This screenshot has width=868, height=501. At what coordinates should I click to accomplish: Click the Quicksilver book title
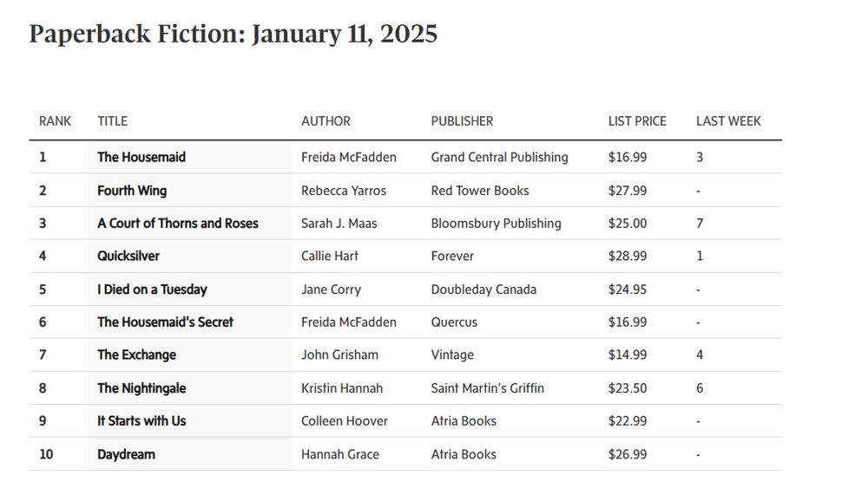click(x=128, y=256)
